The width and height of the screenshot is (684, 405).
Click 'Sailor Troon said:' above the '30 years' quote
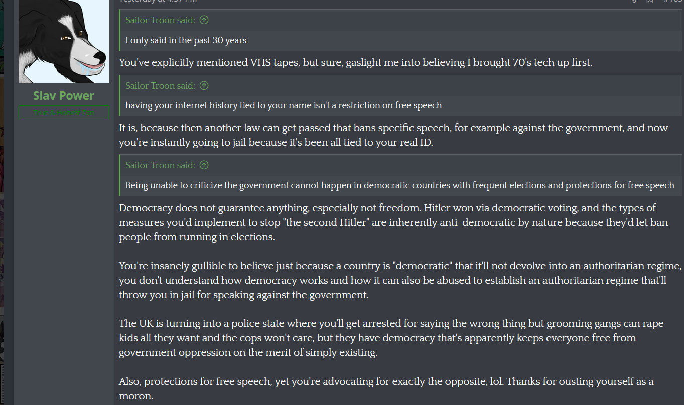click(160, 20)
